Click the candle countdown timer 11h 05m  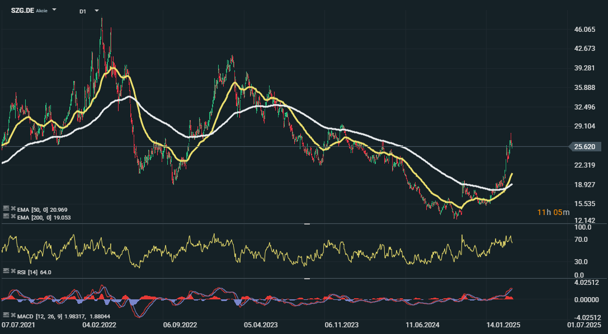[553, 212]
